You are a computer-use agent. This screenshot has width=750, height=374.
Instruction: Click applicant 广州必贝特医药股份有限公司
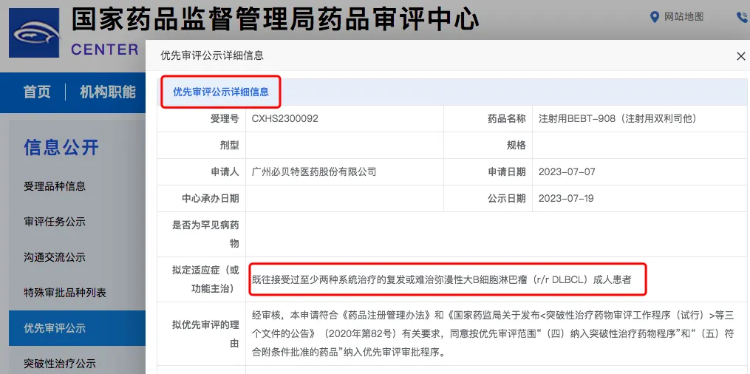pyautogui.click(x=314, y=171)
